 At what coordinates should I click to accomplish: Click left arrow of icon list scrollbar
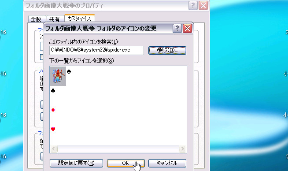click(54, 149)
